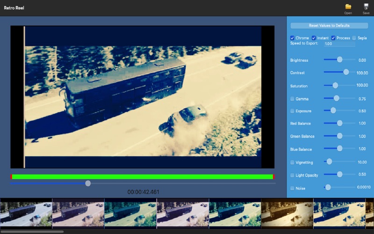Click the Green Balance slider handle

coord(340,136)
